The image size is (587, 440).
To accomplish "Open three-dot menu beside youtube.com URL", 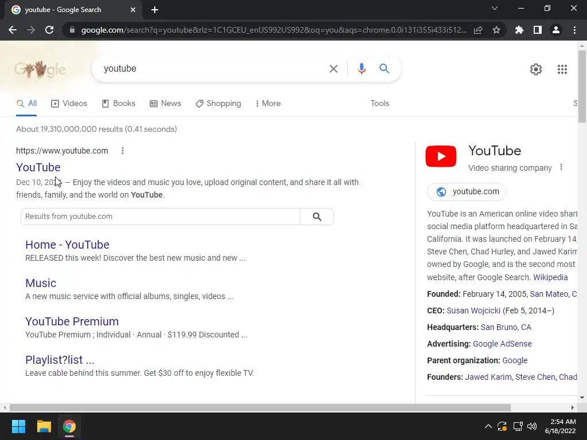I will [x=123, y=151].
